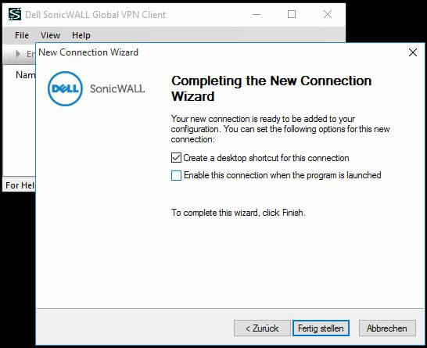Screen dimensions: 427x348
Task: Check Enable this connection when launched
Action: [176, 175]
